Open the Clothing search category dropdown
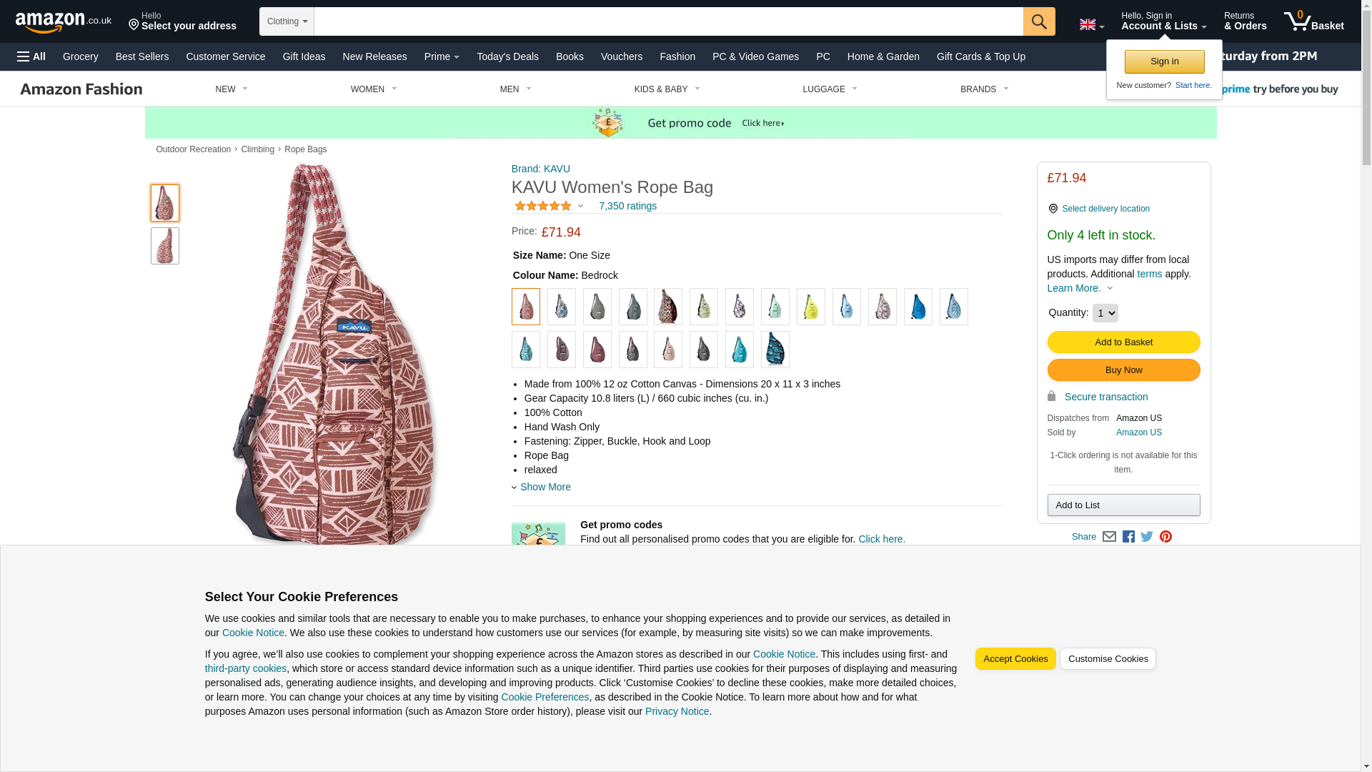Image resolution: width=1372 pixels, height=772 pixels. (x=287, y=21)
